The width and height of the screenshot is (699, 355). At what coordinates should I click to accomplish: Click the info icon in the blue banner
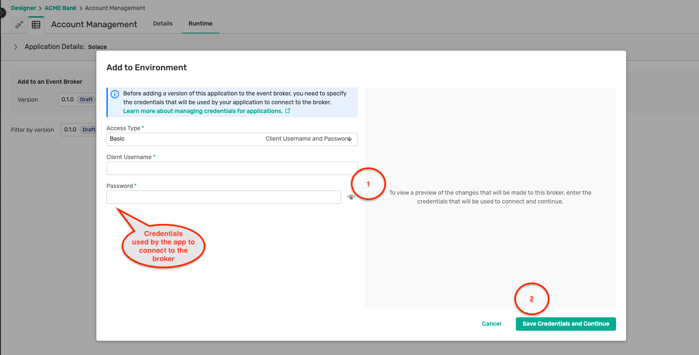tap(115, 94)
